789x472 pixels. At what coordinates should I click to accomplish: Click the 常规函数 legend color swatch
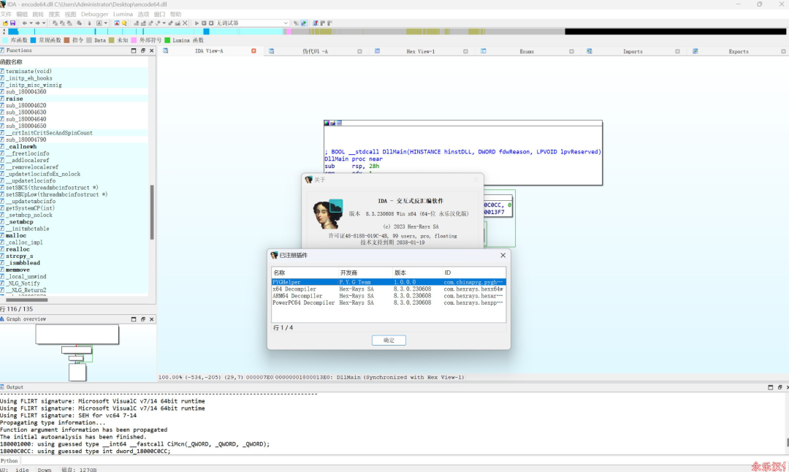[33, 40]
